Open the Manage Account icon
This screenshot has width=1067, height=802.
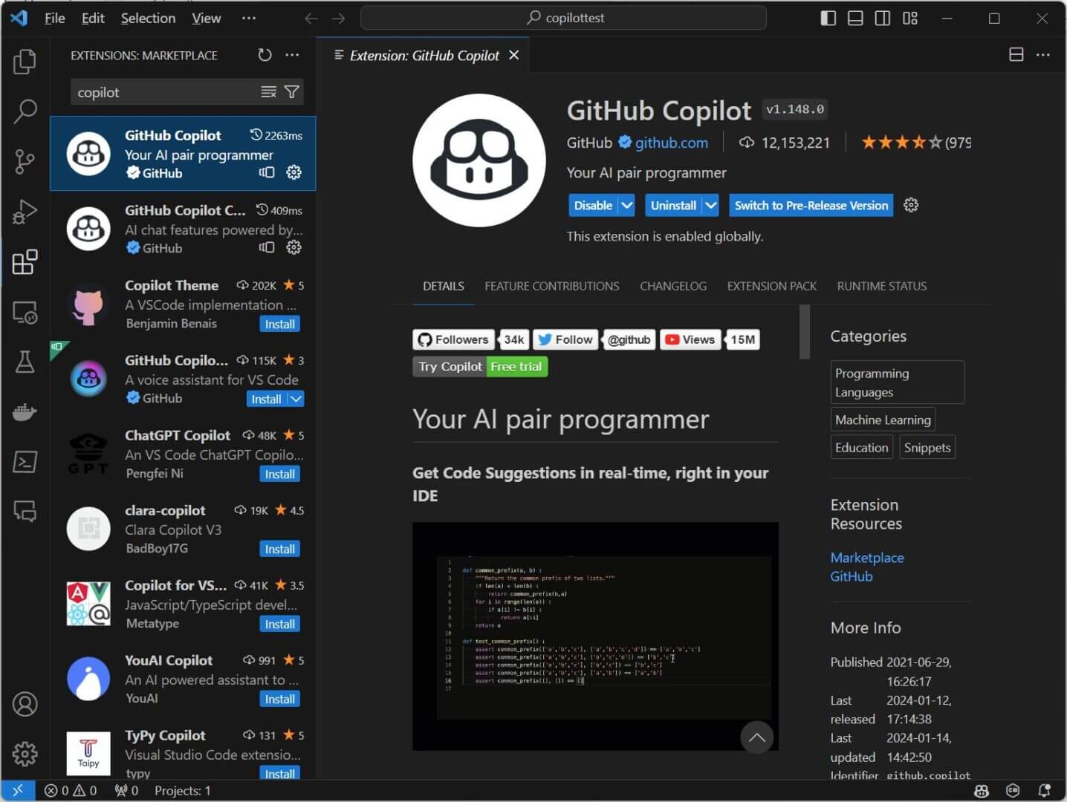pyautogui.click(x=25, y=704)
